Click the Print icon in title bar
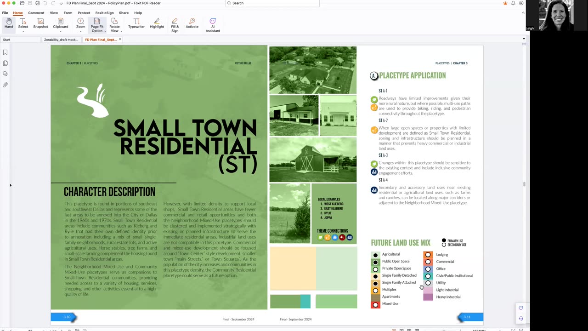This screenshot has height=331, width=588. (37, 3)
